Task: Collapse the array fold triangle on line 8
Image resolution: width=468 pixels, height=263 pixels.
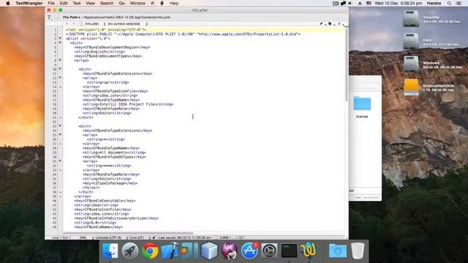Action: (60, 61)
